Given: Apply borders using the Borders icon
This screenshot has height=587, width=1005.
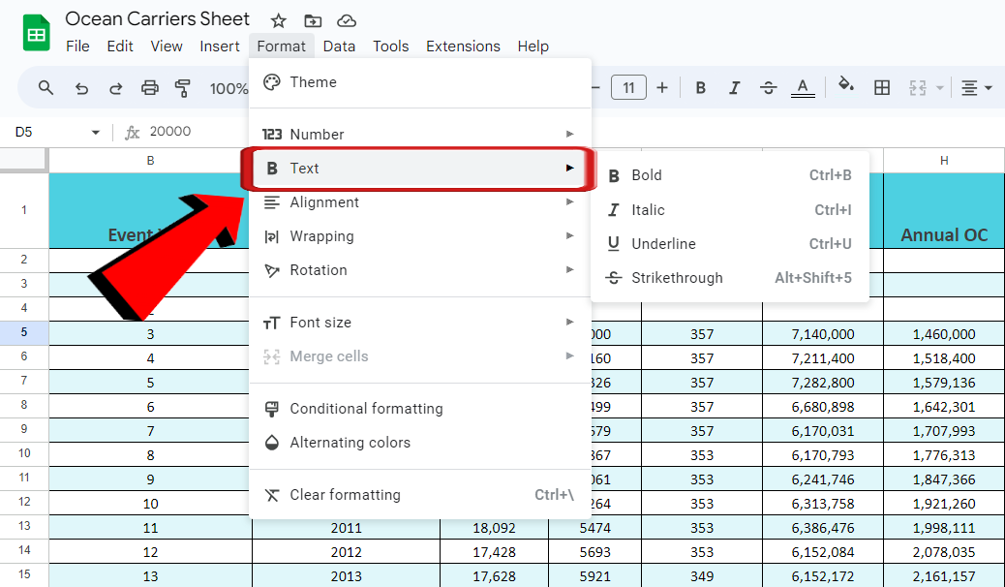Looking at the screenshot, I should click(882, 87).
